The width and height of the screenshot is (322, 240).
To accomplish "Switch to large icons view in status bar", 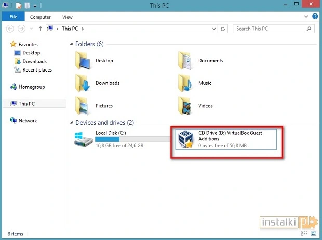I will [316, 234].
